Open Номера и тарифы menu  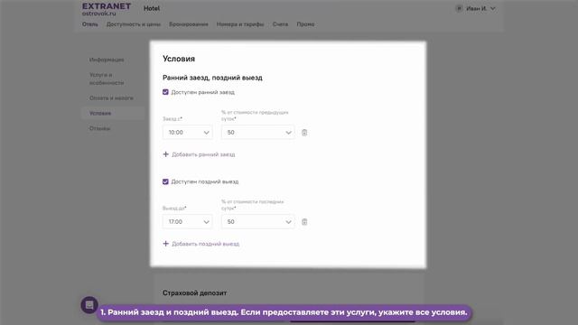coord(240,24)
